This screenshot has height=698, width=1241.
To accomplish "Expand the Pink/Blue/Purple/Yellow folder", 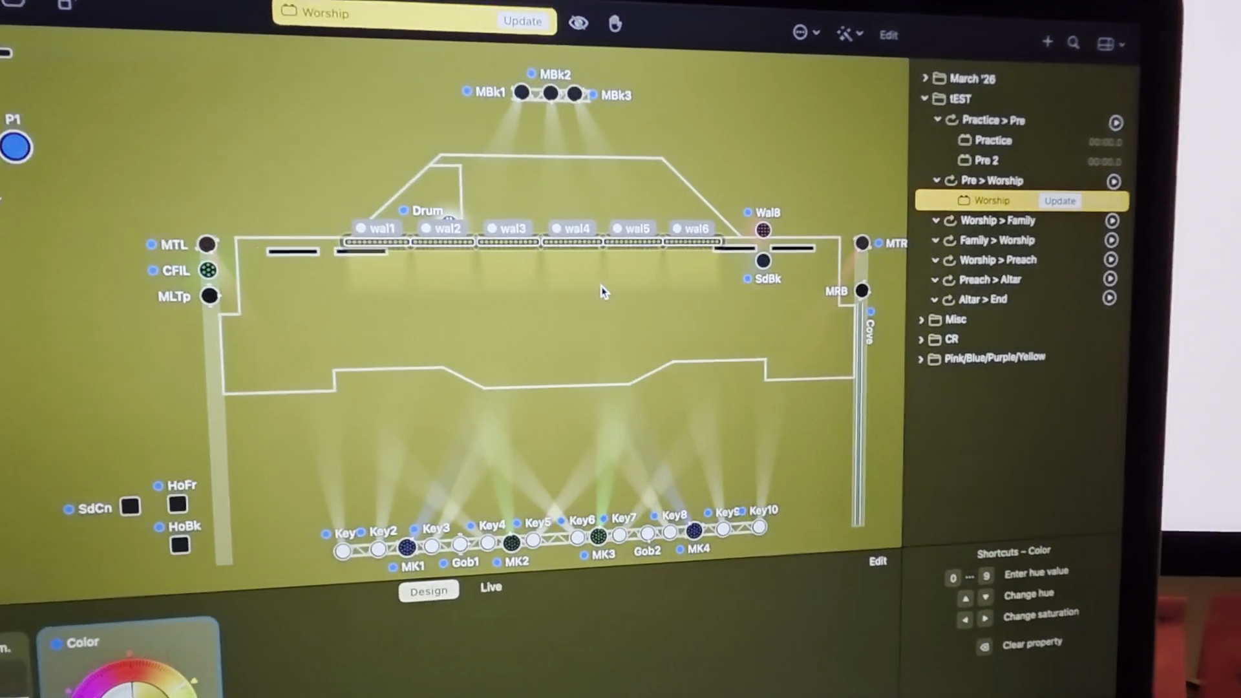I will pyautogui.click(x=921, y=359).
